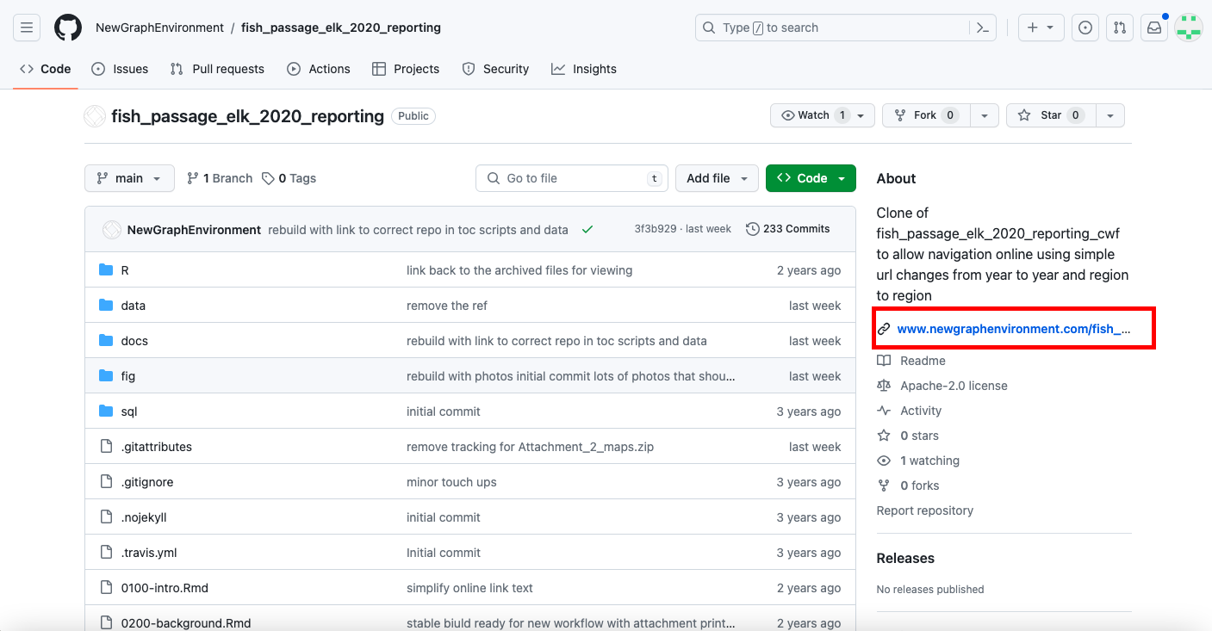1212x631 pixels.
Task: Open the Readme link in About
Action: [923, 361]
